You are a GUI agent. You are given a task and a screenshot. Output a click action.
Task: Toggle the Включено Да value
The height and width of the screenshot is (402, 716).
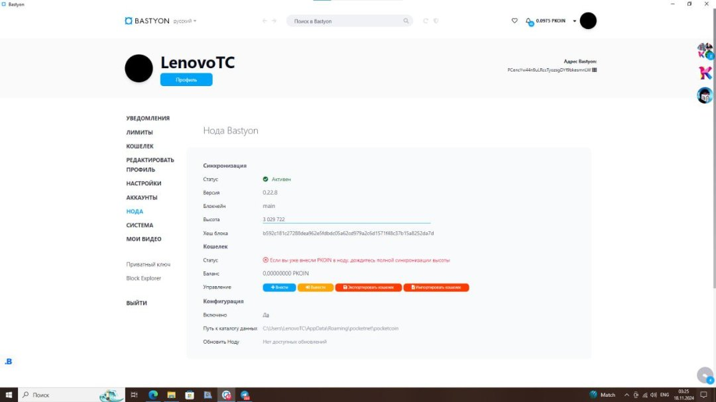(x=266, y=315)
